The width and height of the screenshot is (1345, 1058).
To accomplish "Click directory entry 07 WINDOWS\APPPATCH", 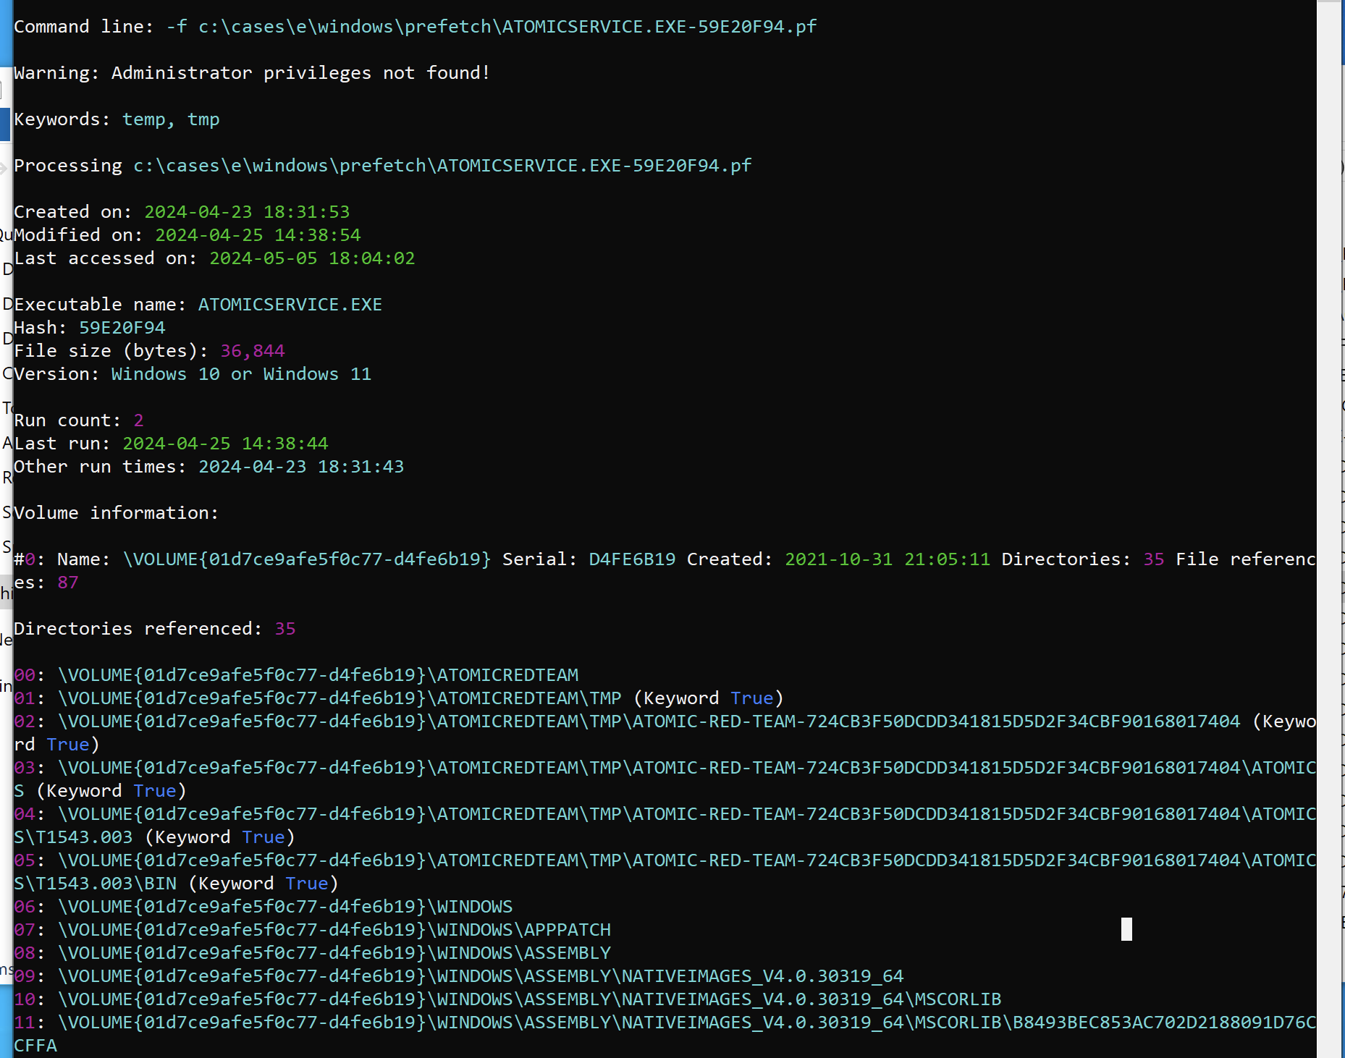I will [313, 930].
